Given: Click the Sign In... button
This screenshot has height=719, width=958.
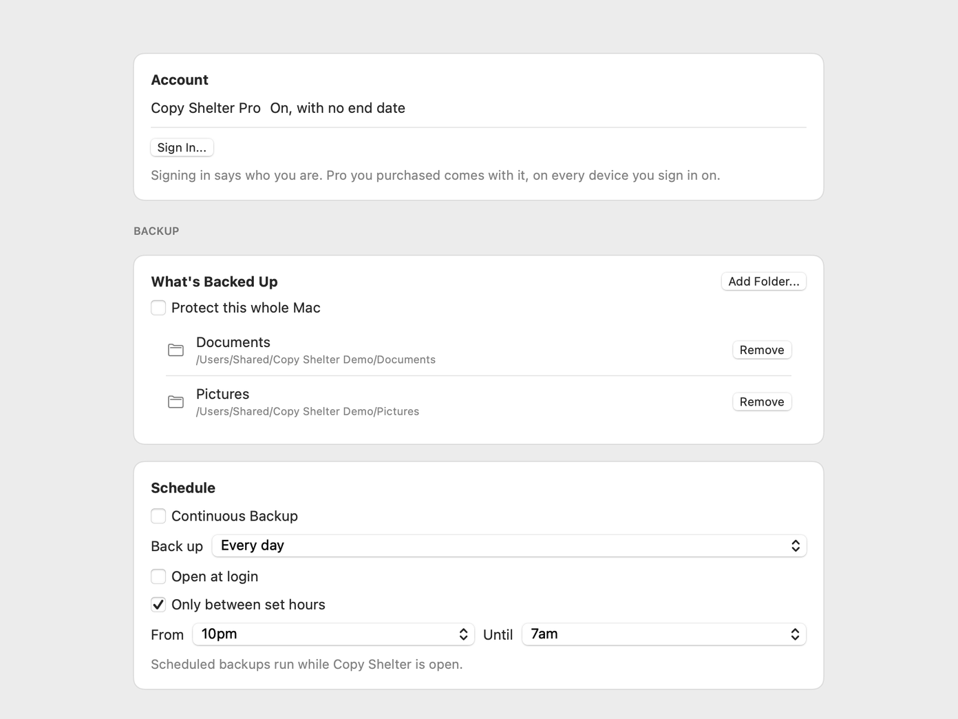Looking at the screenshot, I should (x=182, y=147).
